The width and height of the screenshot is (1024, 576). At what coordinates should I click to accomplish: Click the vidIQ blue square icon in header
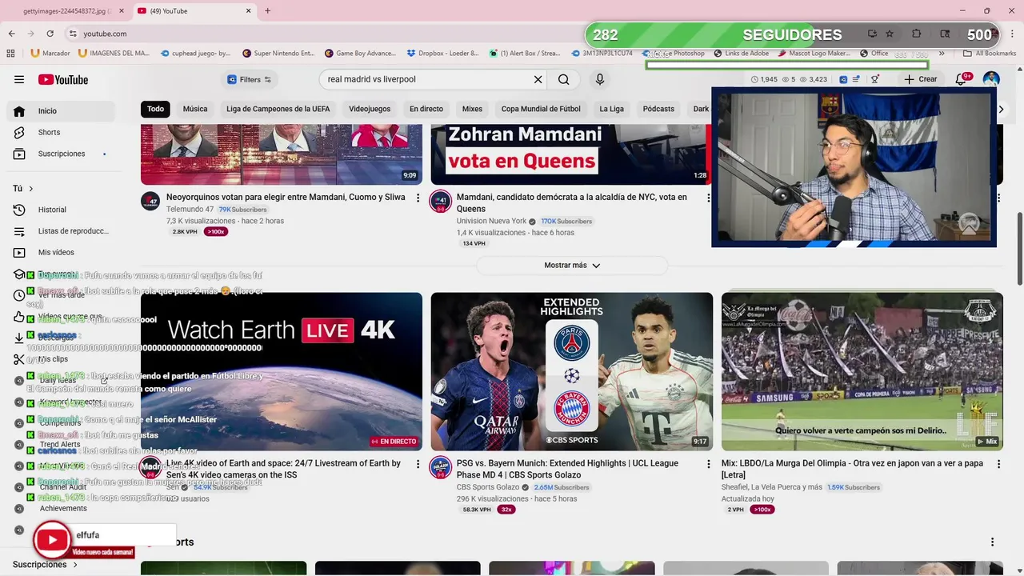point(843,79)
